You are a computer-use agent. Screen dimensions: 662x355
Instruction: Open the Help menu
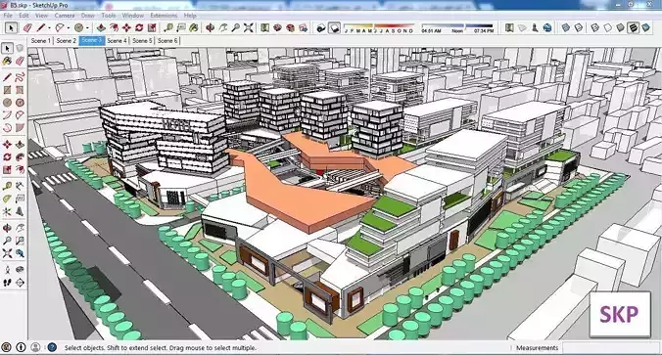190,16
